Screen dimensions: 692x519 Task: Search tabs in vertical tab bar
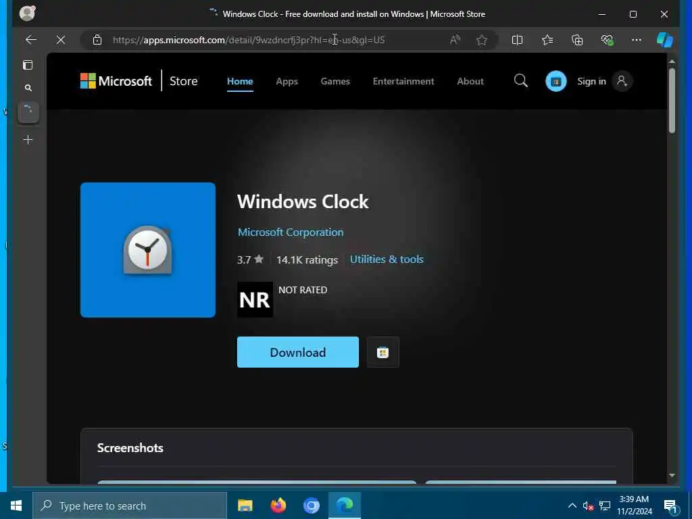[x=28, y=88]
